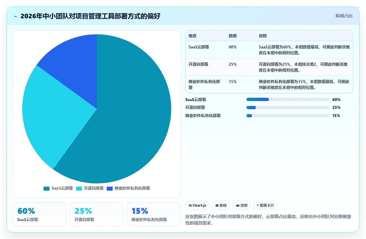The height and width of the screenshot is (239, 366).
Task: Click the 商业软件私有化部署 legend color swatch
Action: coord(110,189)
